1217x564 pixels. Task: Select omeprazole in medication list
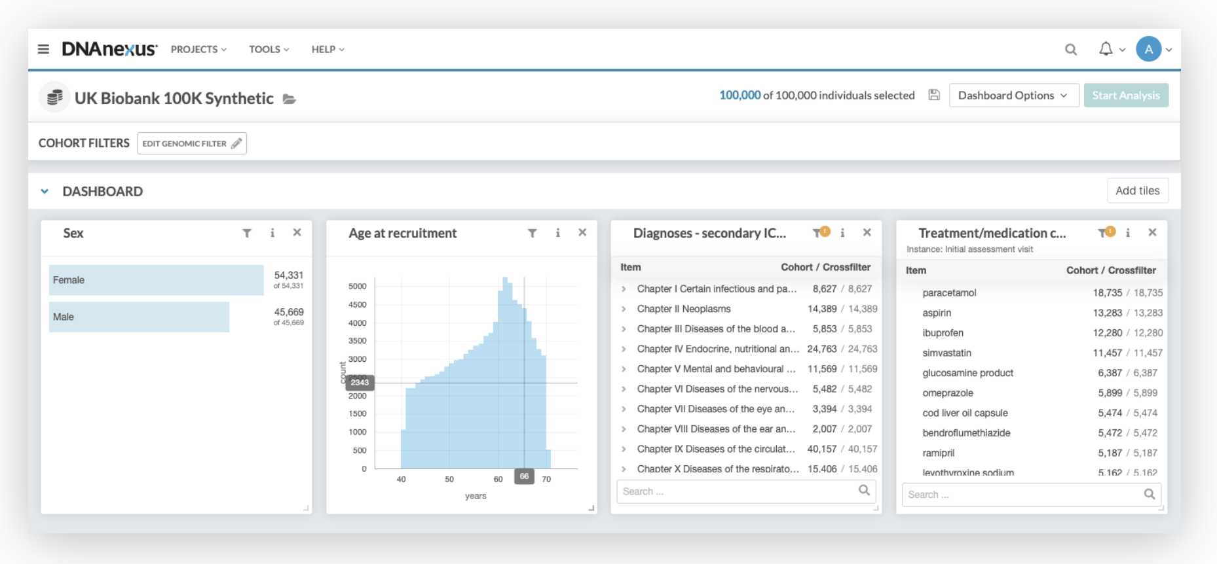point(948,393)
